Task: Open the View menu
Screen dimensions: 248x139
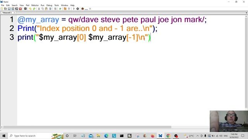Action: (x=22, y=5)
